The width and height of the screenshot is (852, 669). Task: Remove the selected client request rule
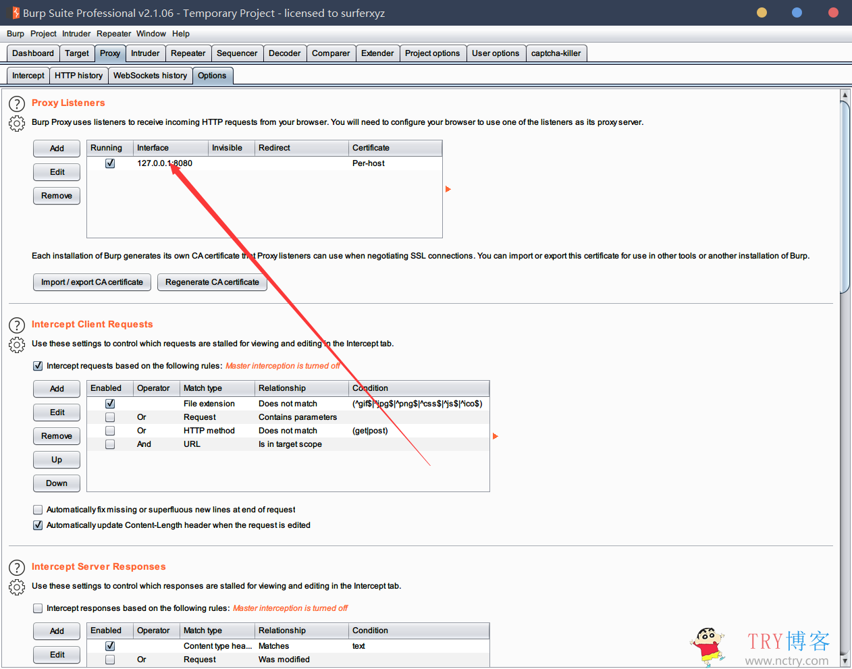pyautogui.click(x=57, y=436)
